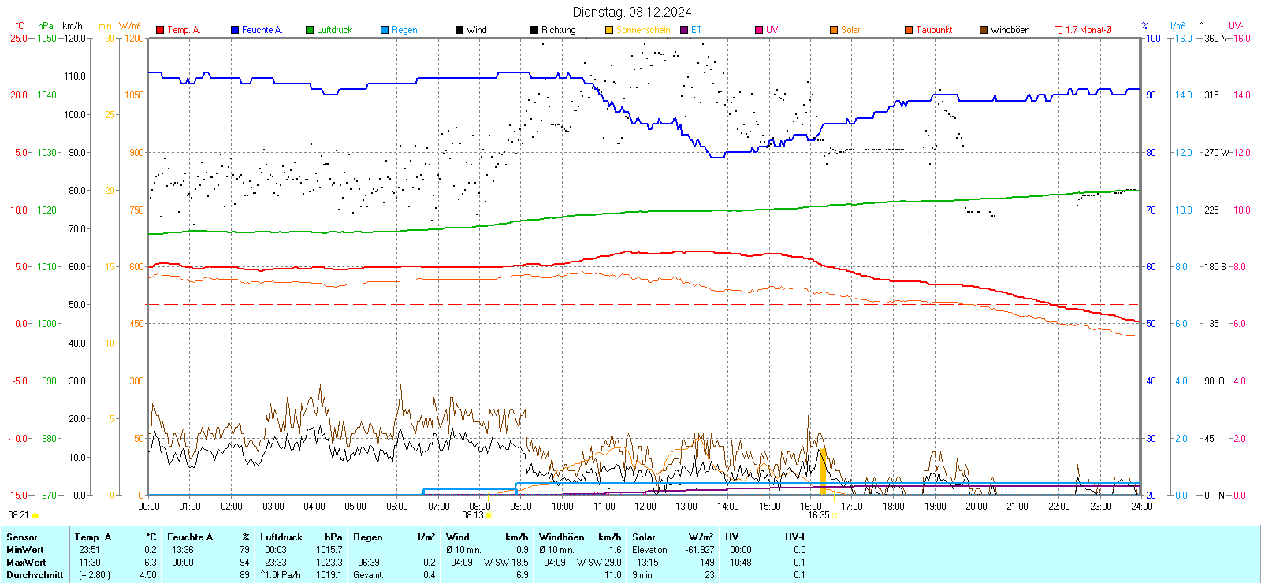Image resolution: width=1261 pixels, height=583 pixels.
Task: Click the 16:35 sunset time marker
Action: tap(818, 515)
